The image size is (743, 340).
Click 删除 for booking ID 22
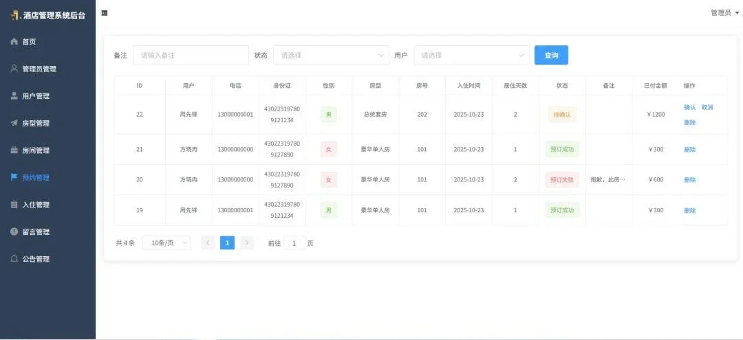(x=689, y=122)
